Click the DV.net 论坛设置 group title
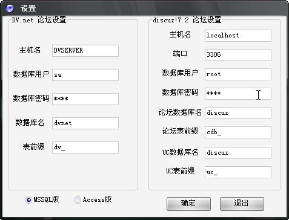Screen dimensions: 289x220 pyautogui.click(x=39, y=20)
